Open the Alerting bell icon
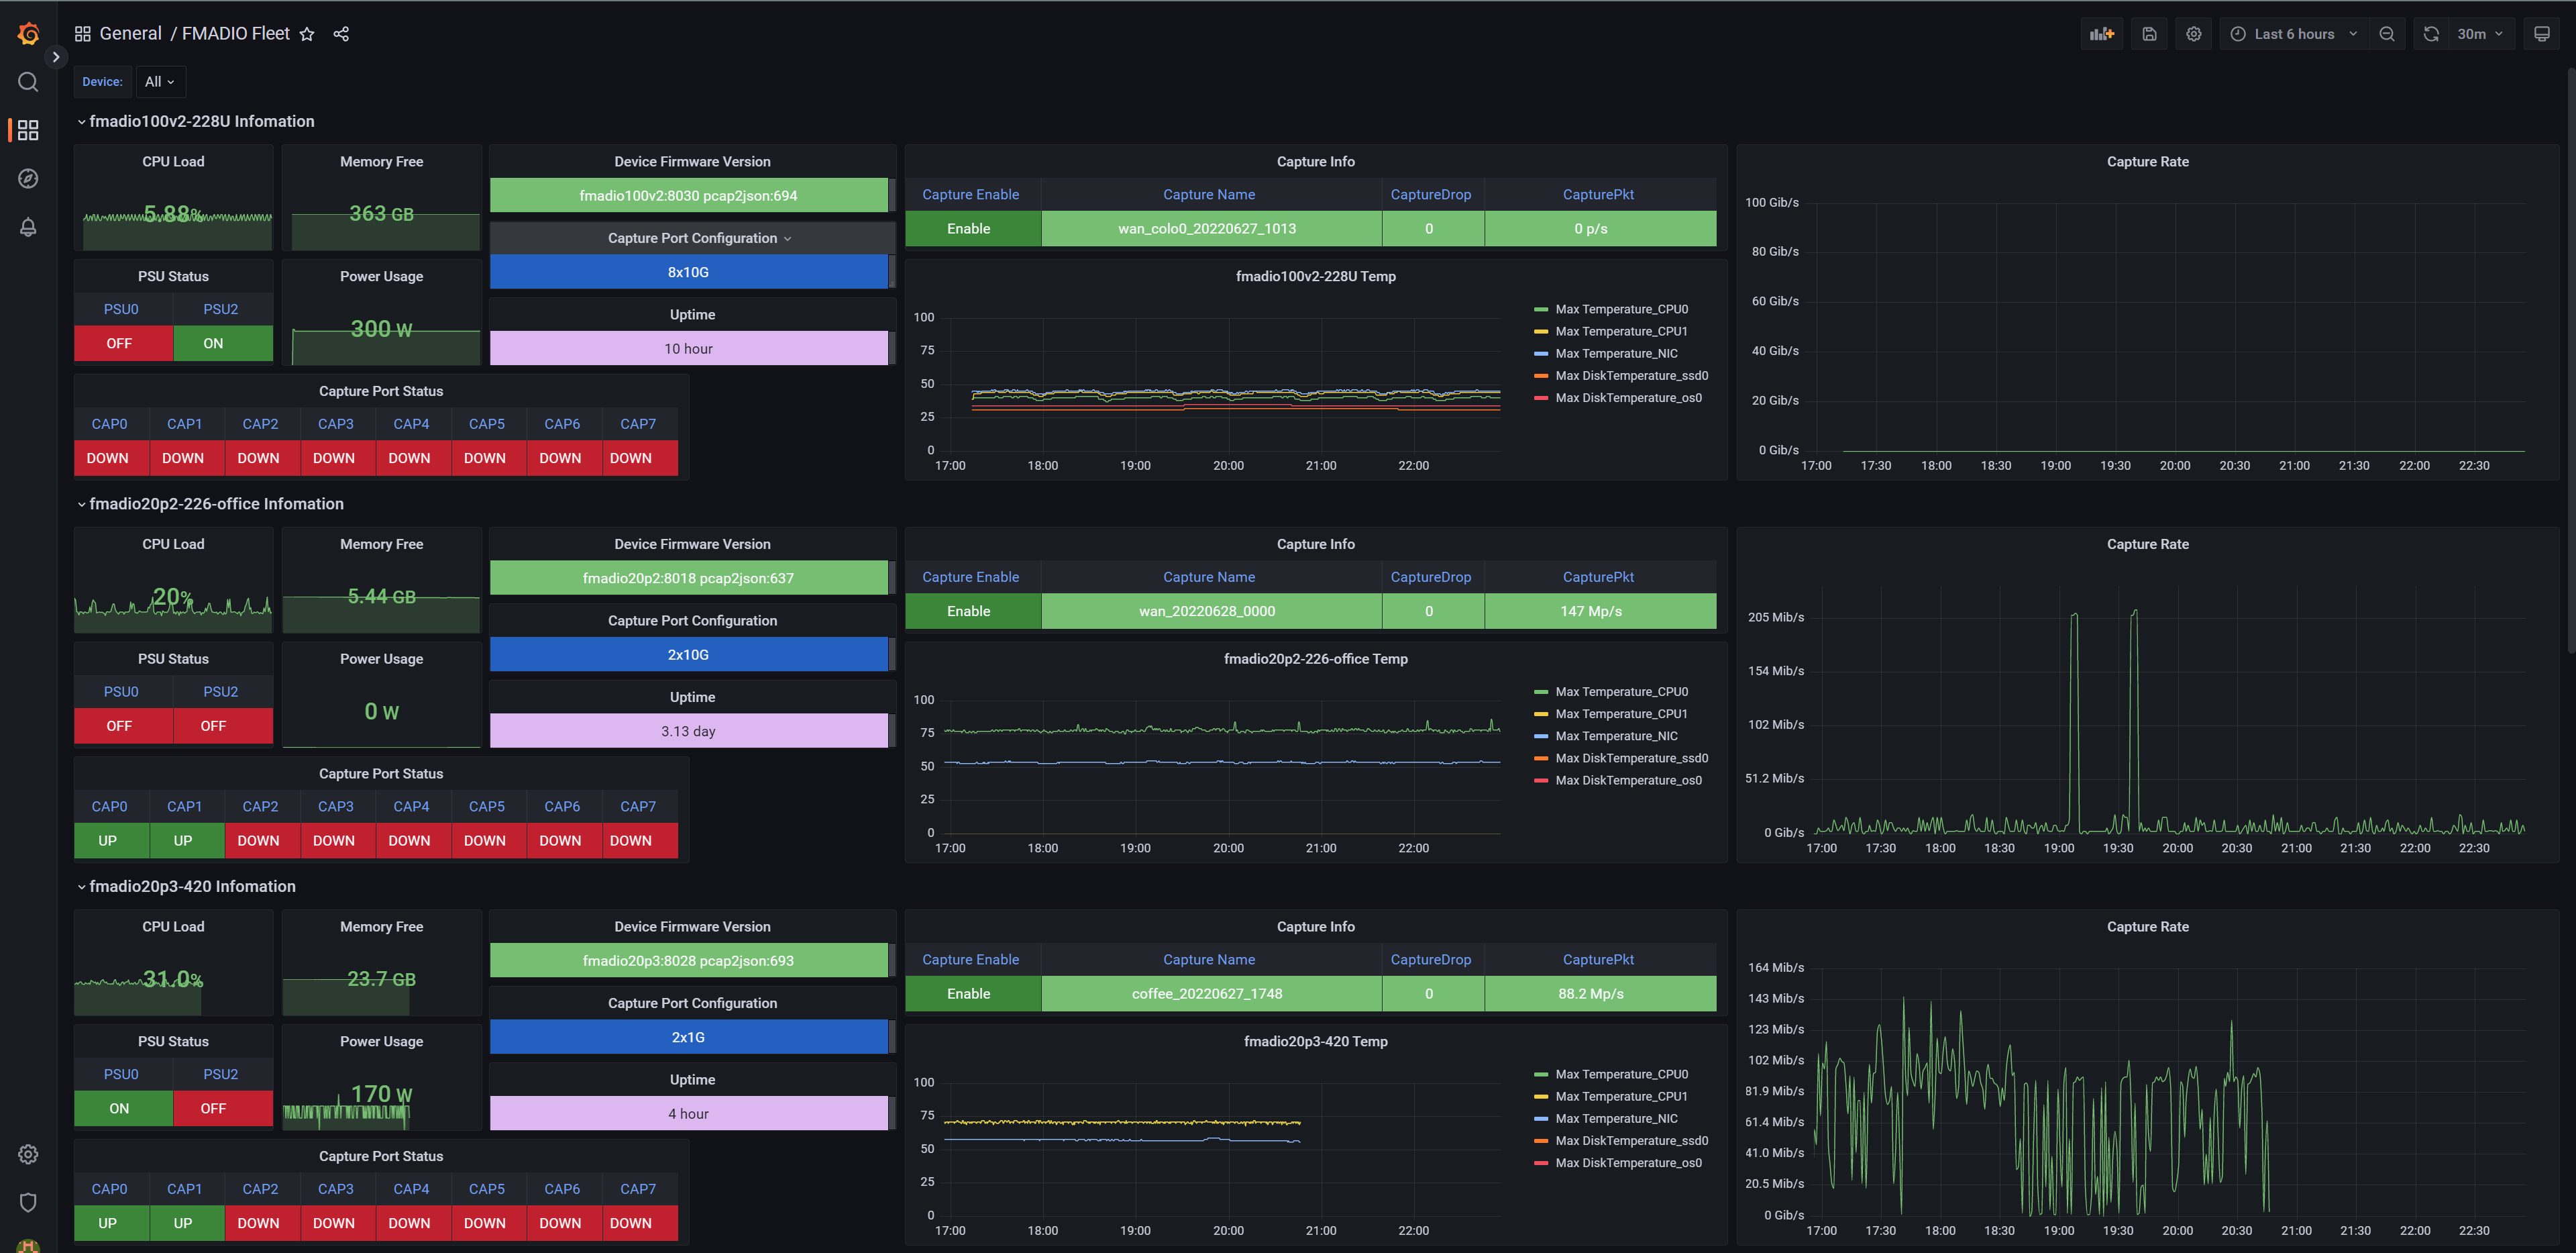Screen dimensions: 2576x1253 pyautogui.click(x=28, y=228)
